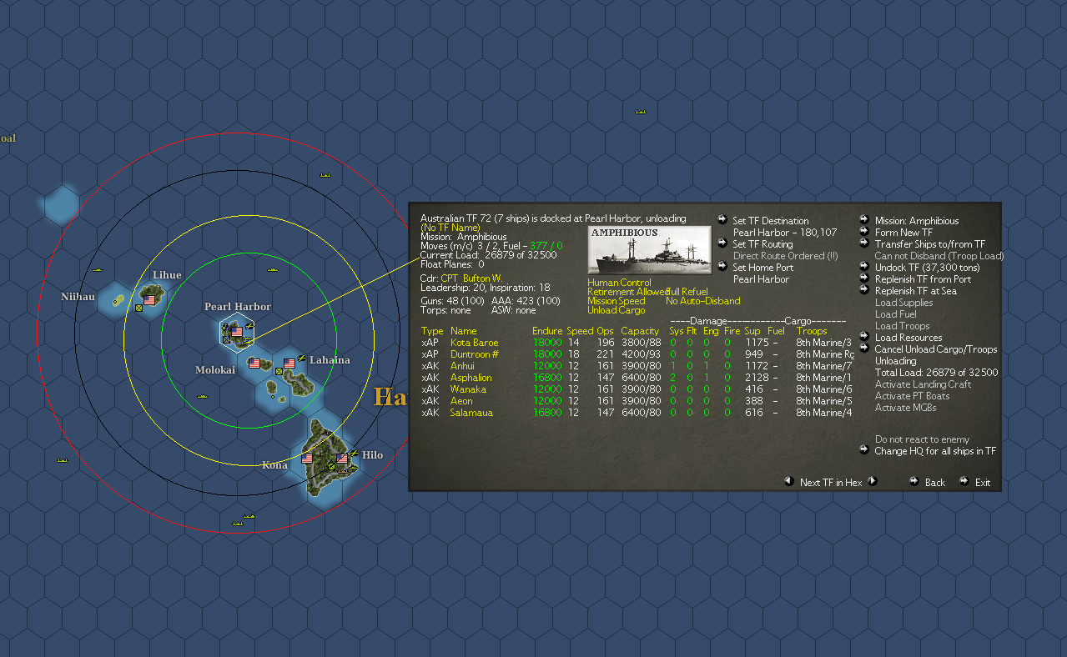Select the land unit marker below Lihue
This screenshot has height=657, width=1067.
click(x=139, y=308)
